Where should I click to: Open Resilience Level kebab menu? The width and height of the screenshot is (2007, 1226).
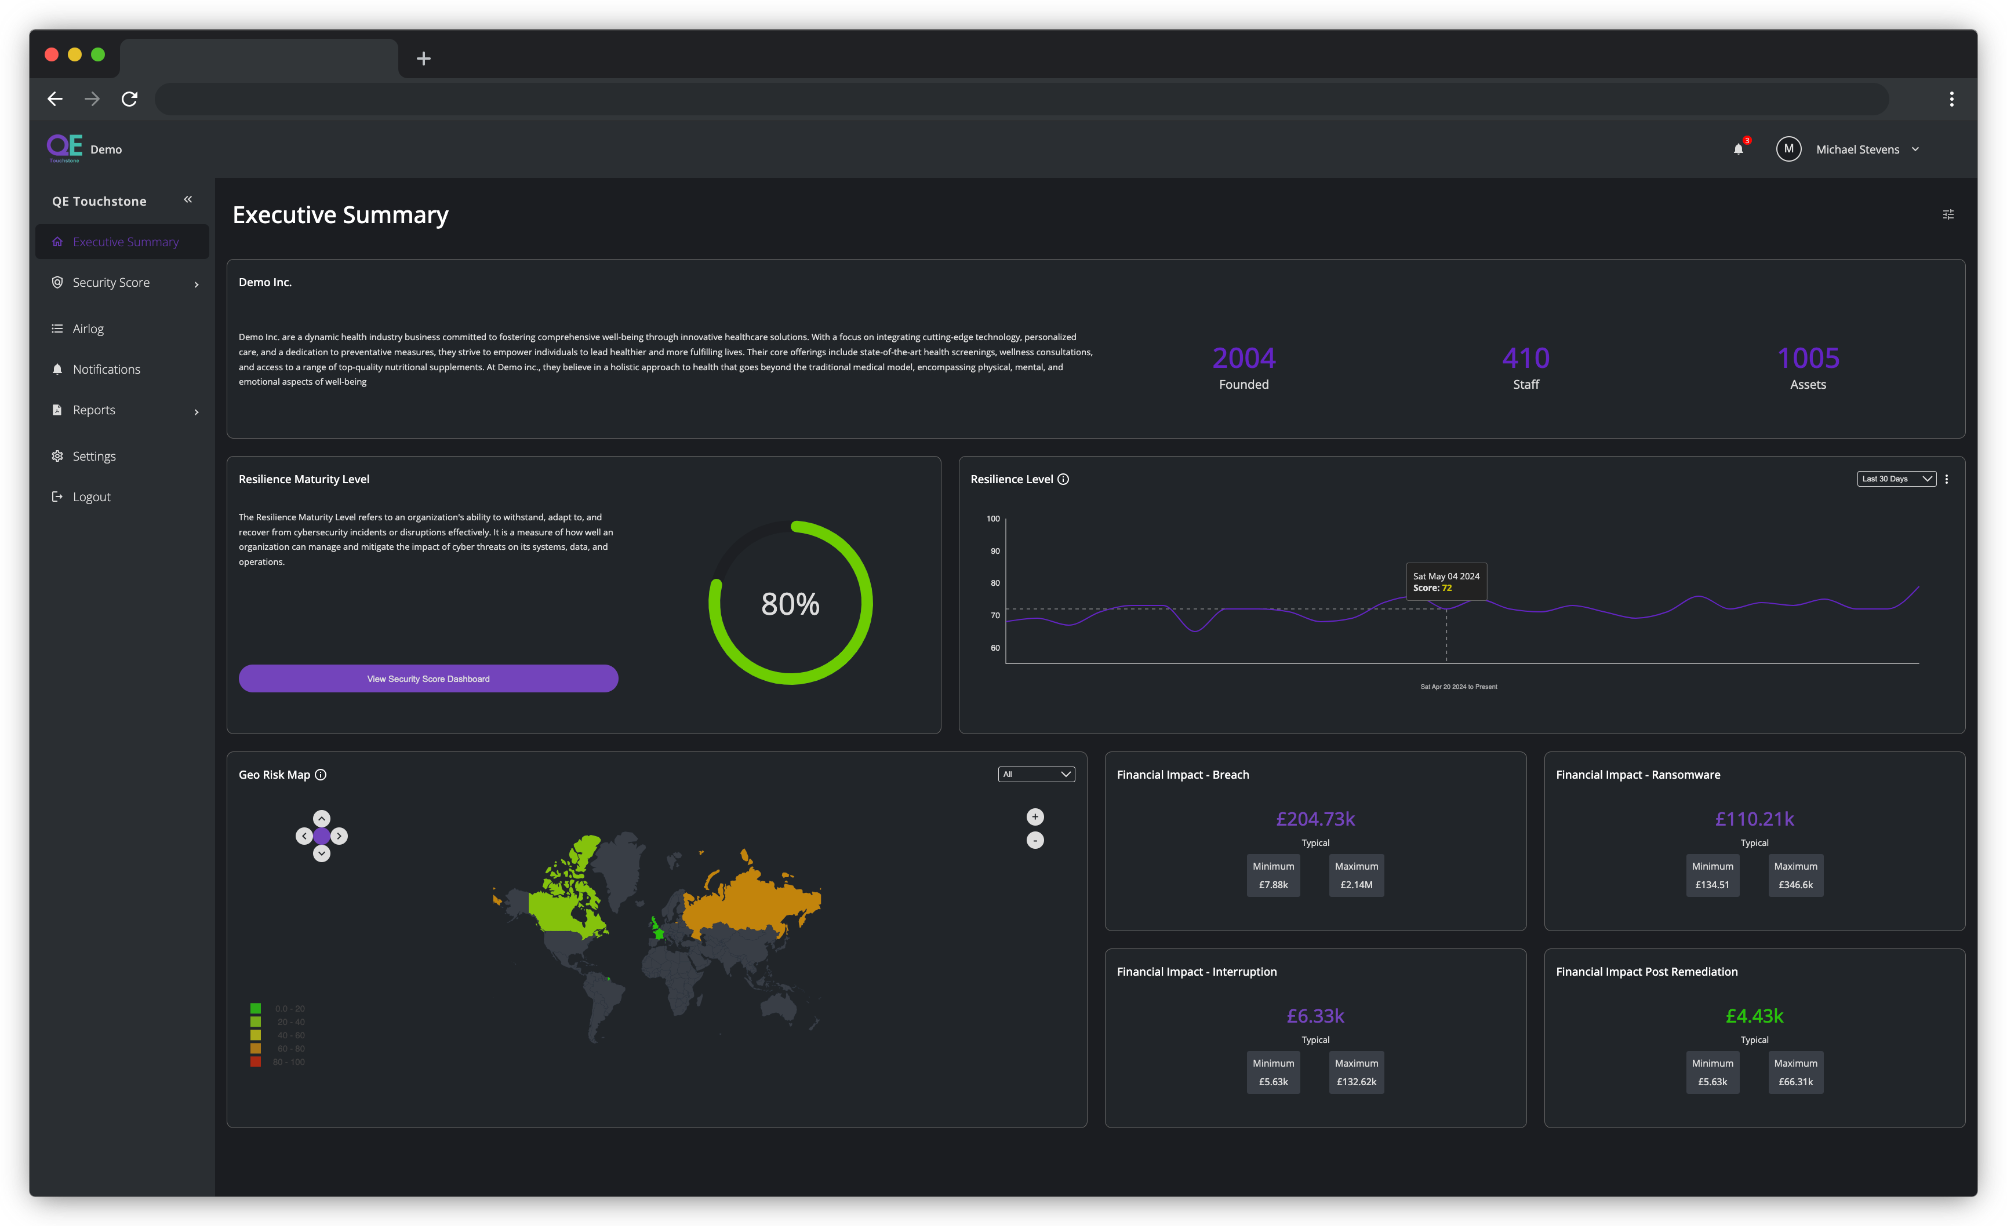[1947, 480]
